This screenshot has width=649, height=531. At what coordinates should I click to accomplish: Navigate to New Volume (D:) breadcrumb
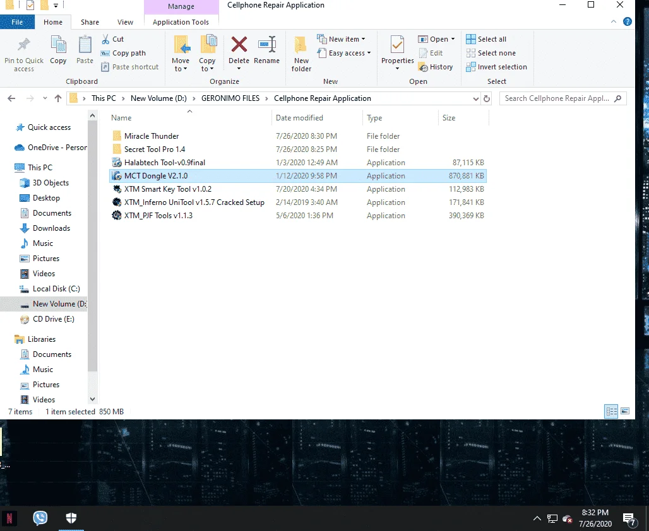[158, 98]
